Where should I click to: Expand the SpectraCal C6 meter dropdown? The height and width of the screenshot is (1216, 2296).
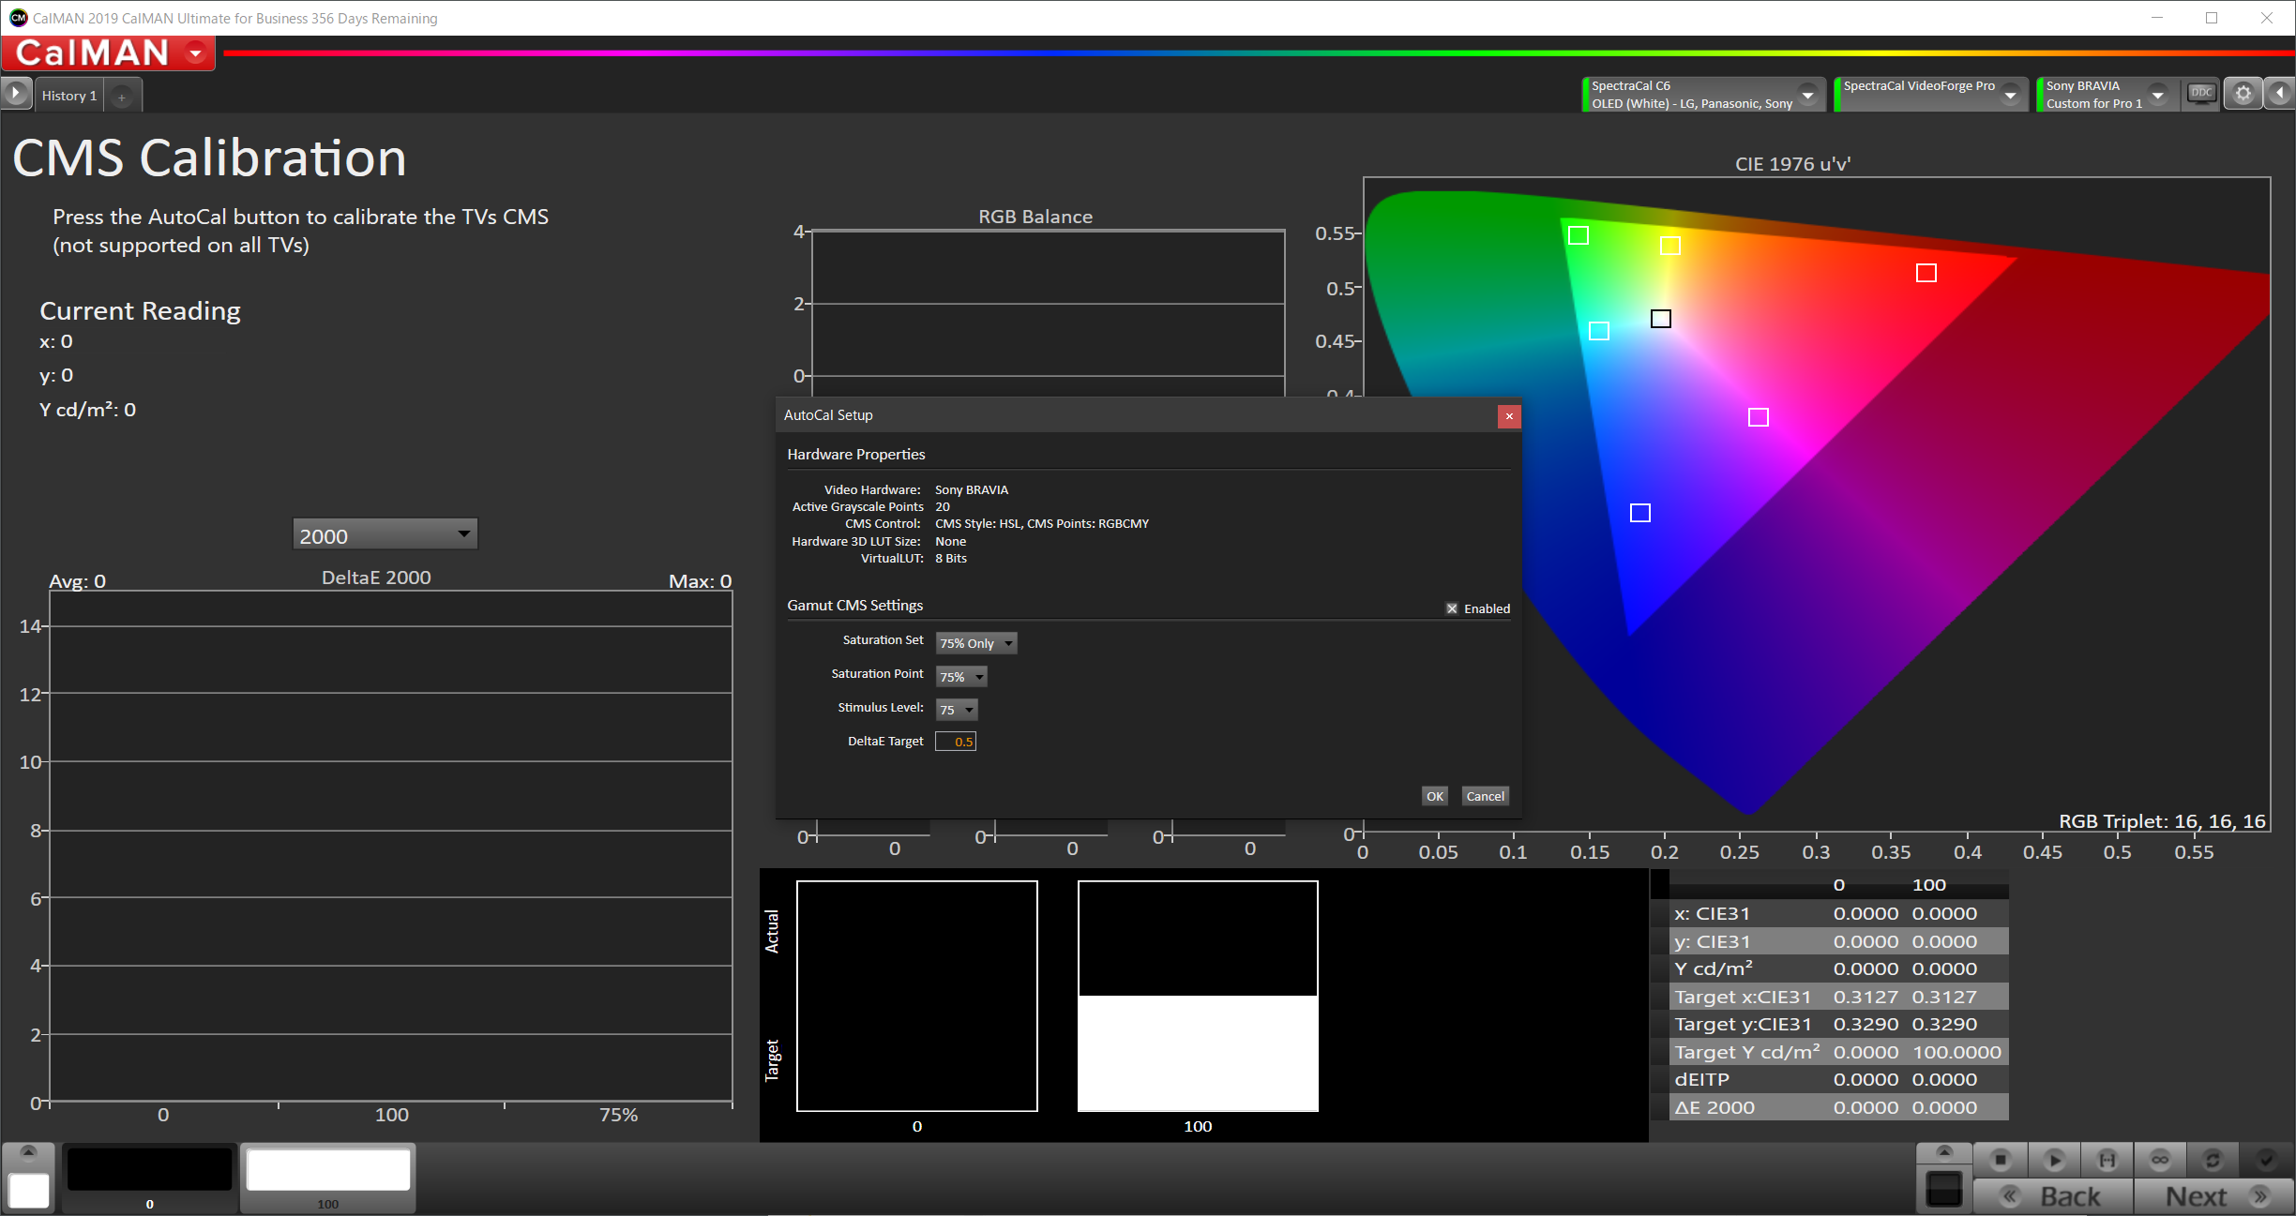1806,95
